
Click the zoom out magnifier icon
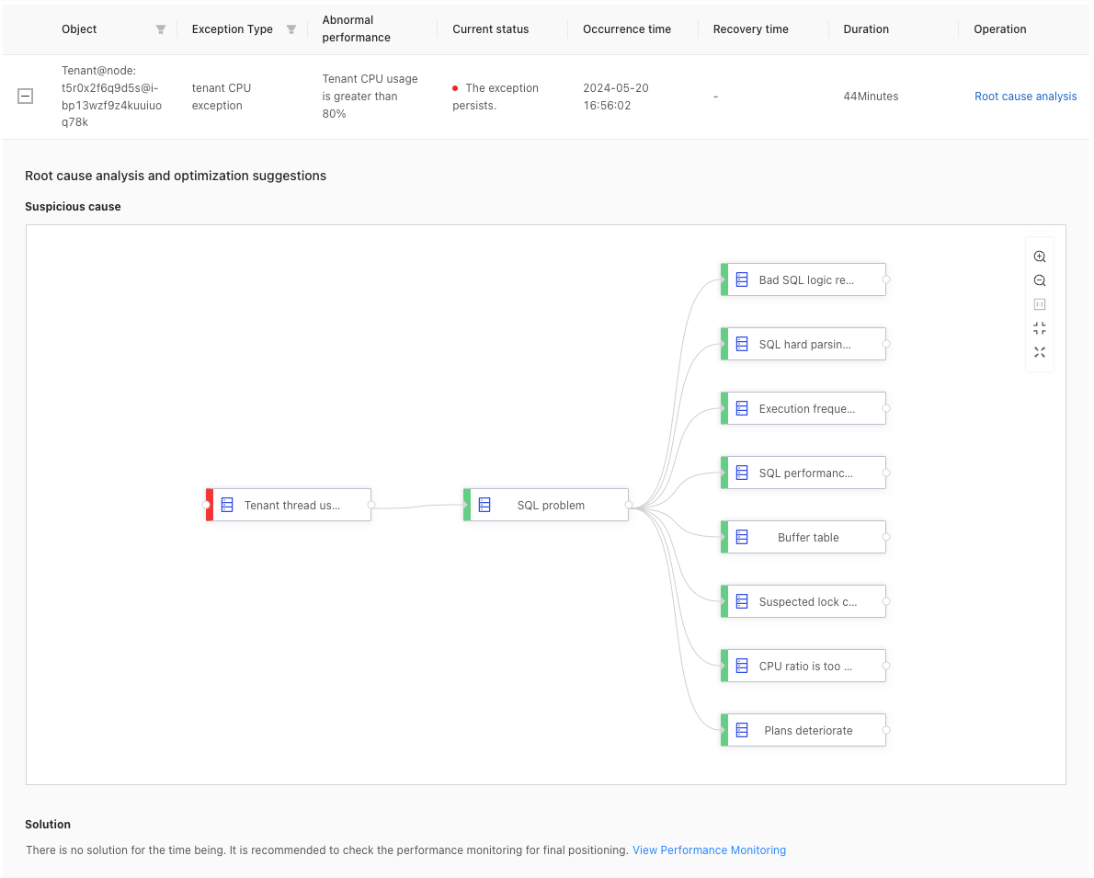point(1039,280)
